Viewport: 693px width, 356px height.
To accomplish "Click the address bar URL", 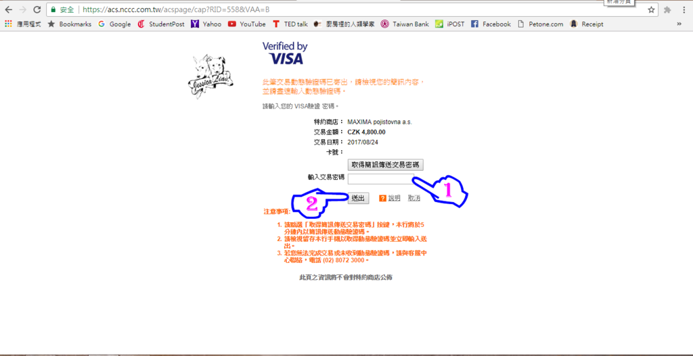I will pos(176,9).
